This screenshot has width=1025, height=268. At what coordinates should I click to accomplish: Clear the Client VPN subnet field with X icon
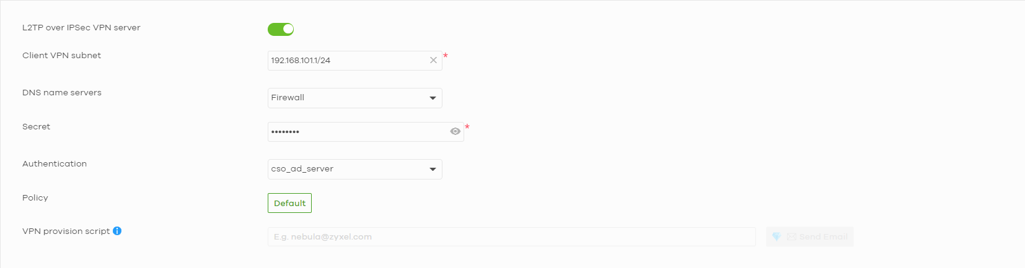(x=433, y=61)
